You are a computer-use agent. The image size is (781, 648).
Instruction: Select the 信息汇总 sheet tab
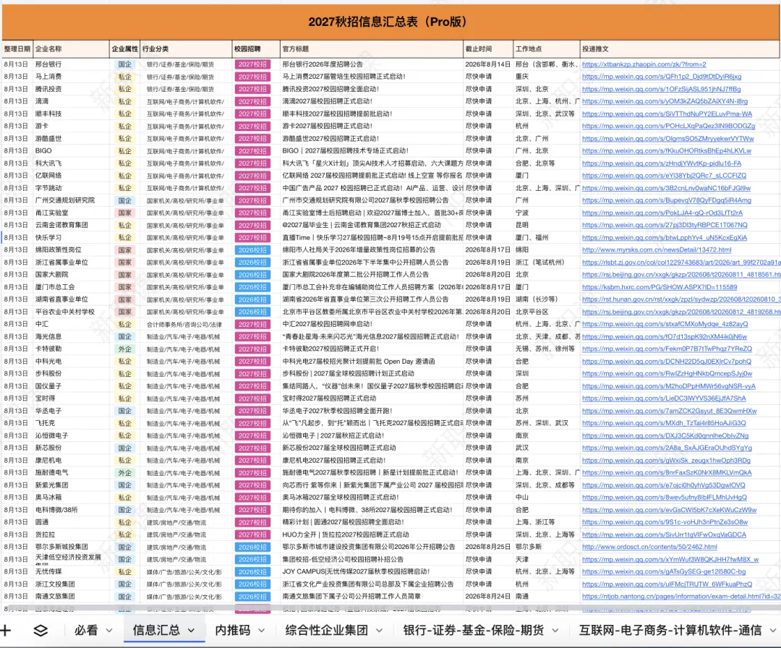pos(156,630)
